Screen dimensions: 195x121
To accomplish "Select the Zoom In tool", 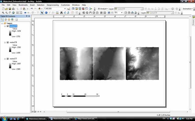I will tap(3, 13).
